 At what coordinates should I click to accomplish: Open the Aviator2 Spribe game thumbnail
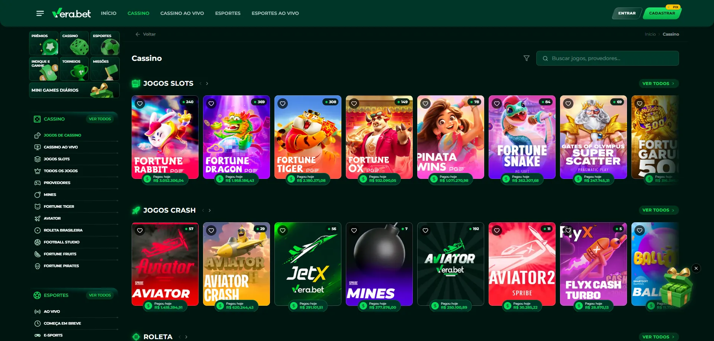[522, 264]
